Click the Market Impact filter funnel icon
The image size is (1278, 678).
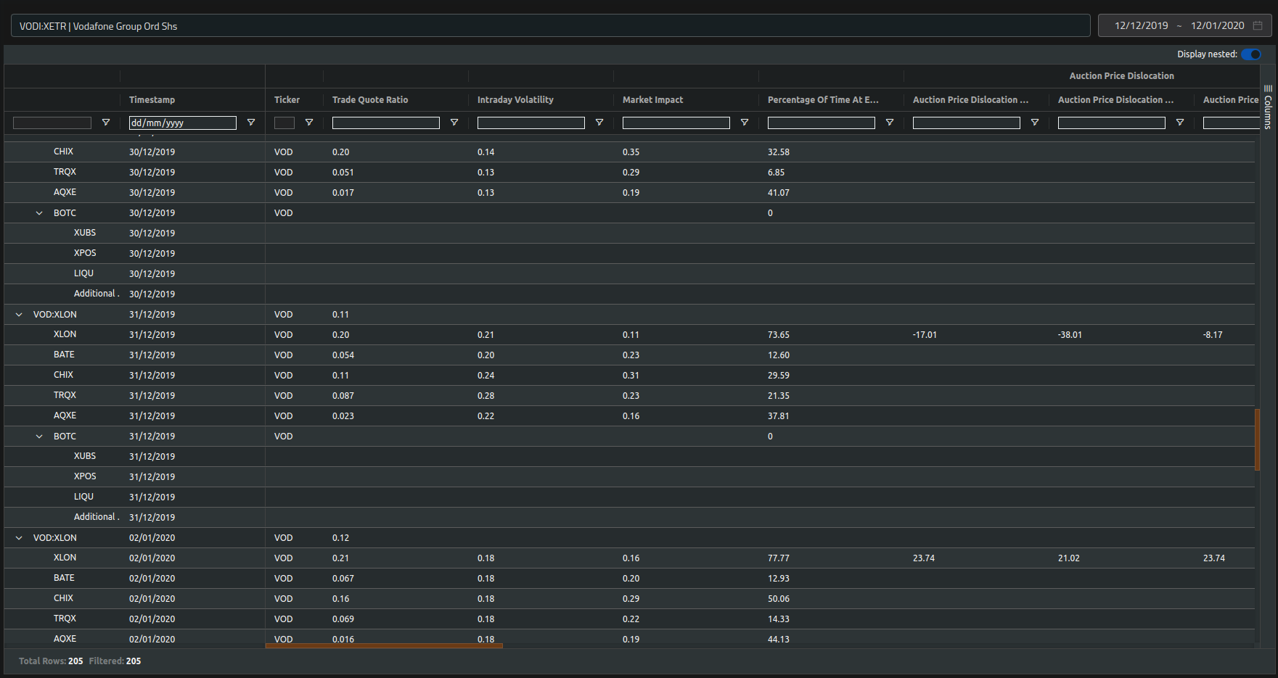pos(744,123)
